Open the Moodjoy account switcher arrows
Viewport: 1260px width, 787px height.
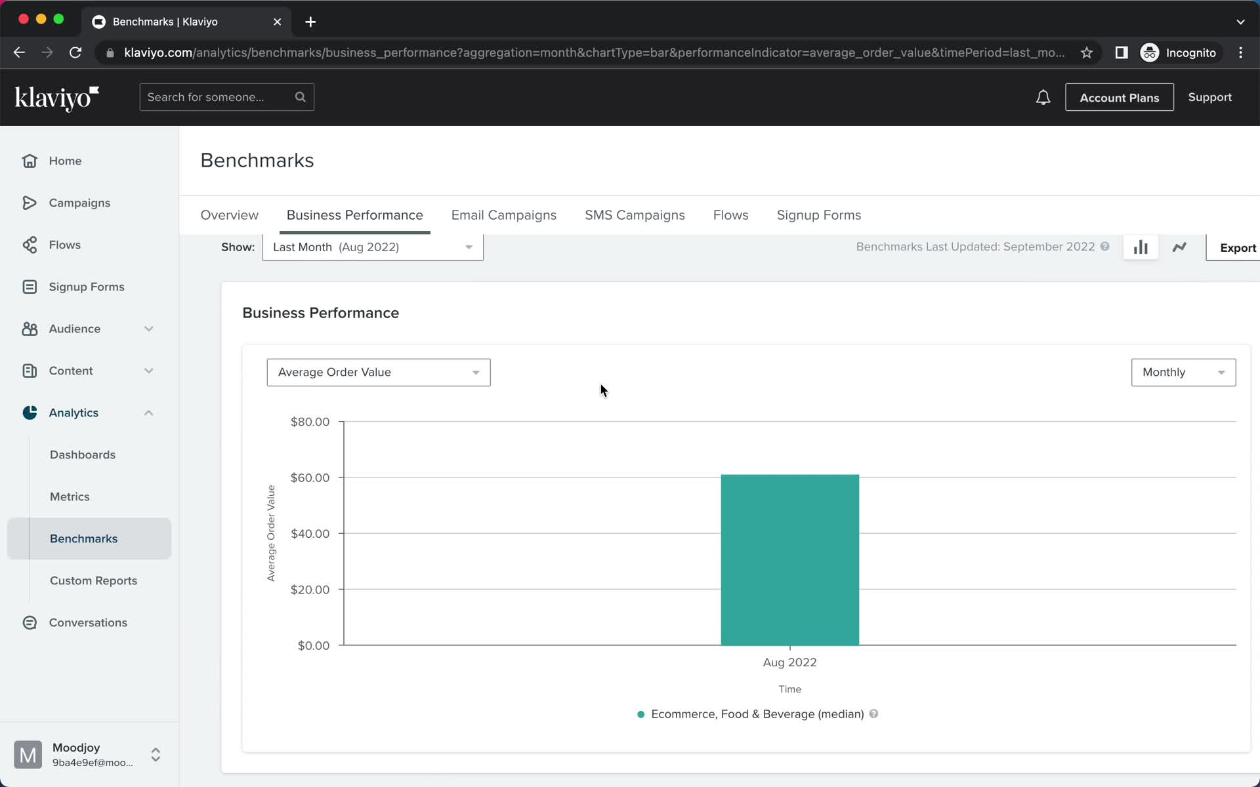pyautogui.click(x=156, y=754)
